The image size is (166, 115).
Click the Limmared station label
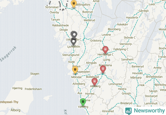click(x=115, y=84)
